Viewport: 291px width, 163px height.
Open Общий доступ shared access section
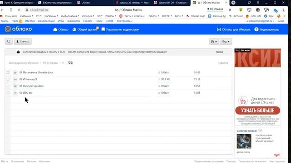coord(85,29)
